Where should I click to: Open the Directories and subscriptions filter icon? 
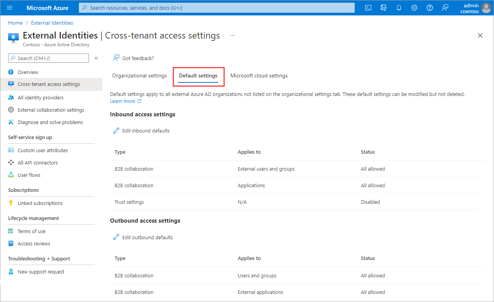pyautogui.click(x=383, y=8)
